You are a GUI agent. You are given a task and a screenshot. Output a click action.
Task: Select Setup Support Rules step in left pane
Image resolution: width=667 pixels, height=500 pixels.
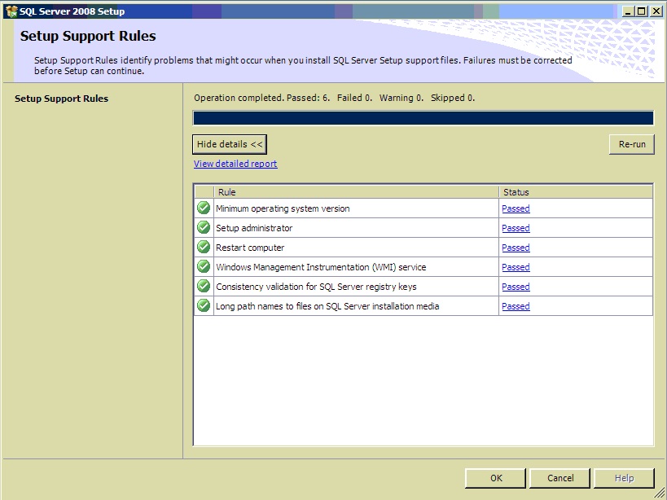pyautogui.click(x=61, y=99)
